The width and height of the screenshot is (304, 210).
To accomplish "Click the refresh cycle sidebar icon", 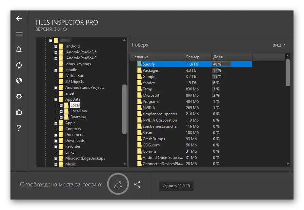I will 19,65.
